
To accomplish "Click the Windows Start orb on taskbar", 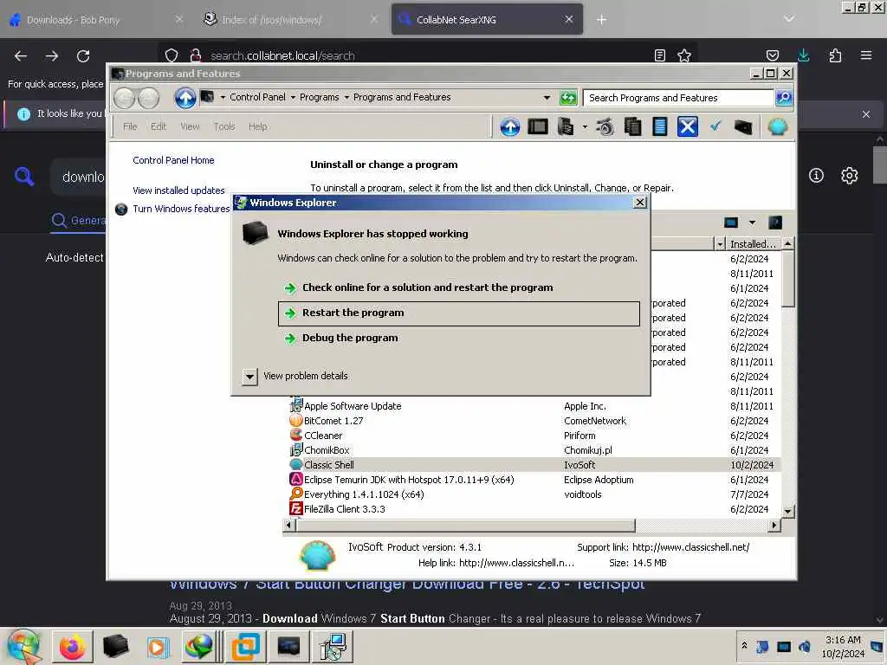I will (23, 646).
